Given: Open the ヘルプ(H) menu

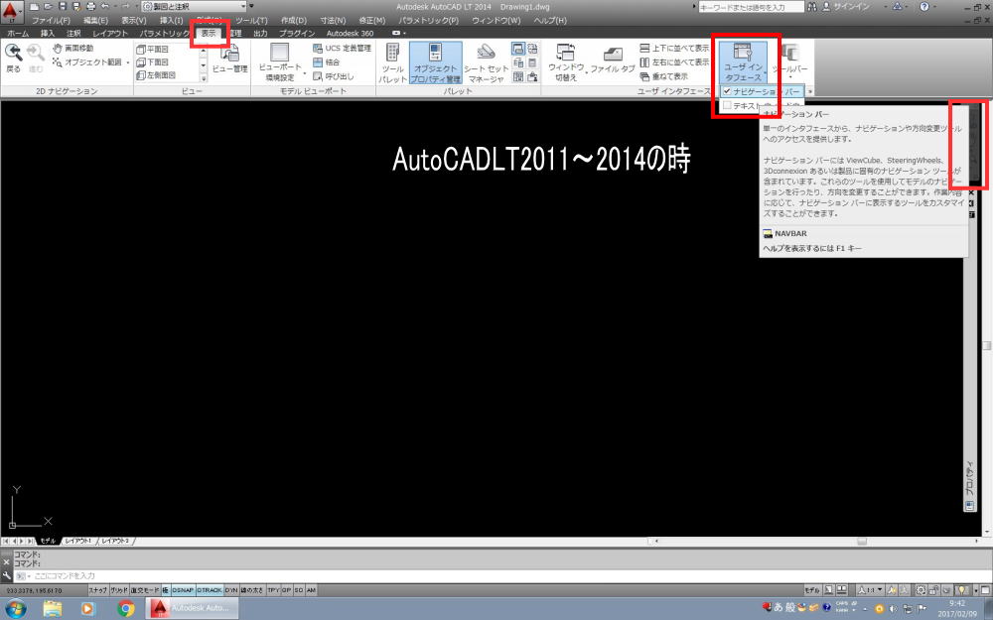Looking at the screenshot, I should point(550,20).
